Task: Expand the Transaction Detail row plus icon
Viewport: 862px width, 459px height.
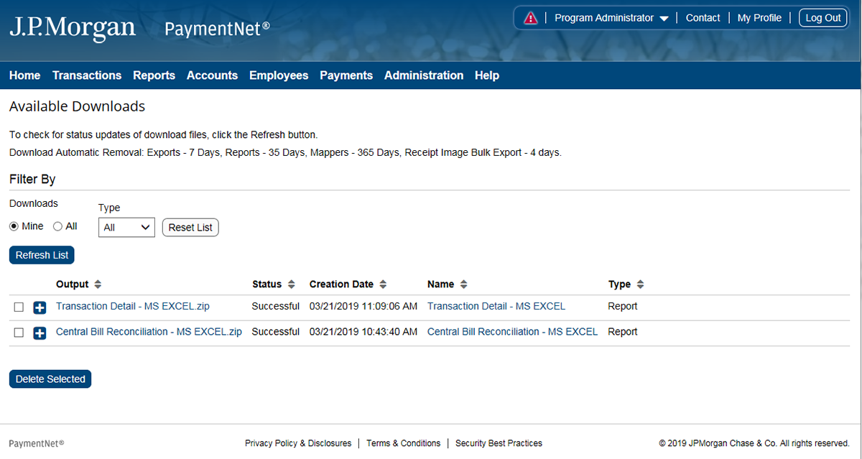Action: pos(40,307)
